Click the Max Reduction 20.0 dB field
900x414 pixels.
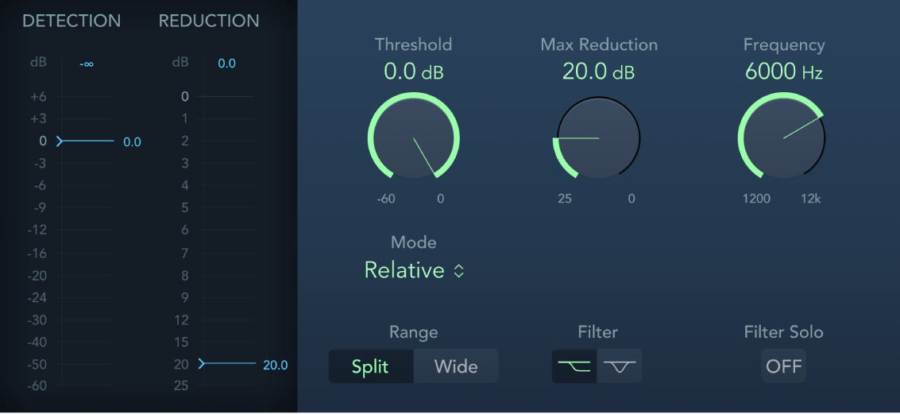coord(598,72)
